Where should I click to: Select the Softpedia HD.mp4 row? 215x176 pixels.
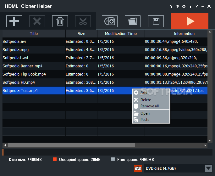pyautogui.click(x=105, y=82)
